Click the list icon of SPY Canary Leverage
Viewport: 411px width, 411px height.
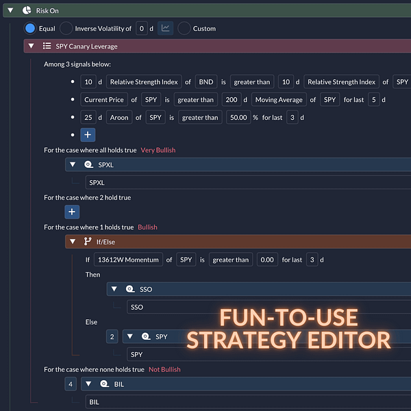click(x=47, y=46)
